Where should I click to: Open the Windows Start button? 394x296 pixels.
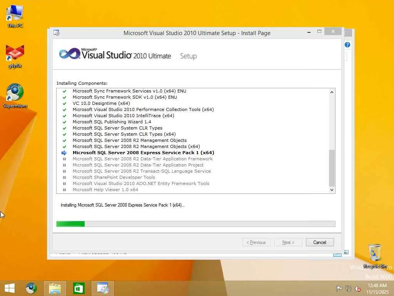pyautogui.click(x=10, y=288)
